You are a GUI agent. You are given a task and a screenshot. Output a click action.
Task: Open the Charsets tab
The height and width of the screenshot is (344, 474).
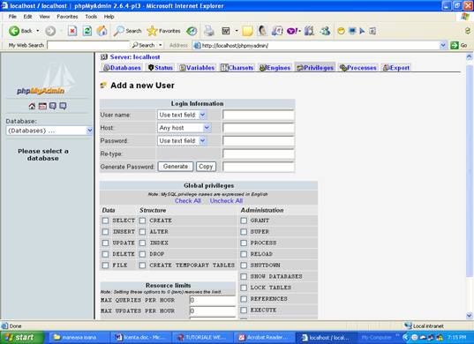pos(237,68)
